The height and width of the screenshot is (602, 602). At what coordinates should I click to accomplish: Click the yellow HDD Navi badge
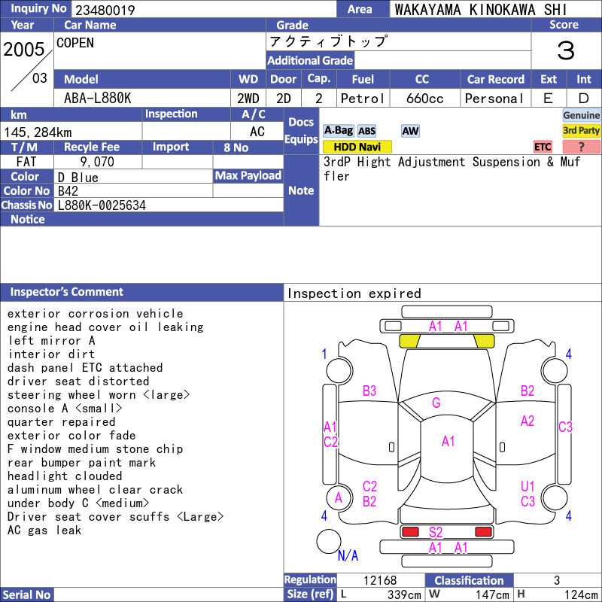[357, 147]
